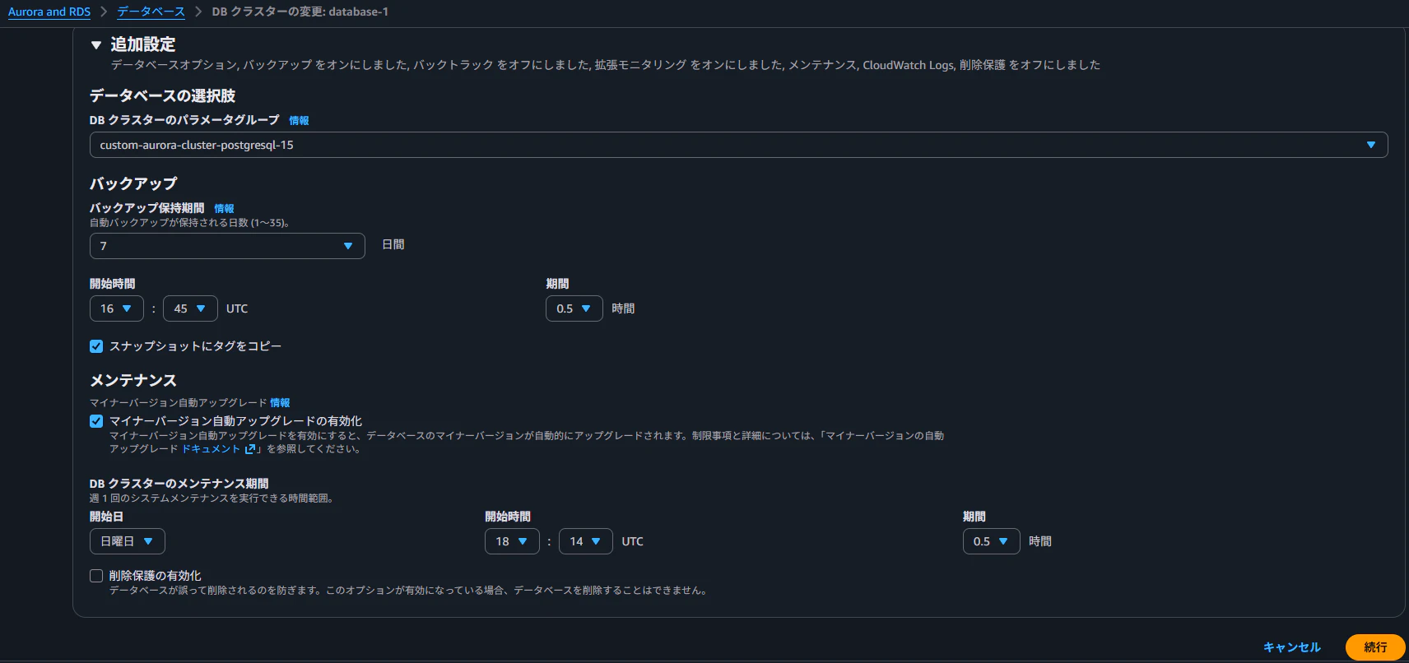
Task: Open backup duration dropdown showing 0.5
Action: pos(574,308)
